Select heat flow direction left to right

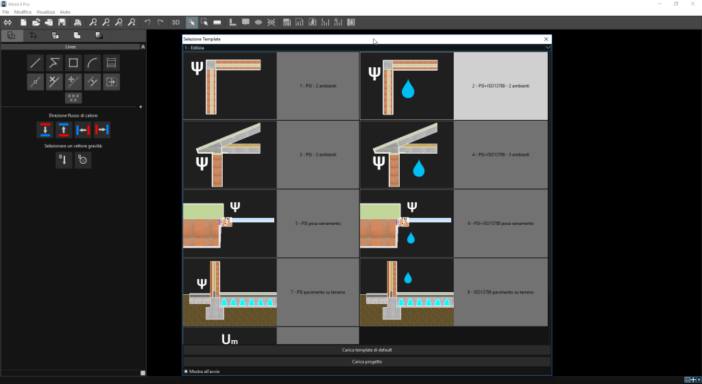coord(102,130)
